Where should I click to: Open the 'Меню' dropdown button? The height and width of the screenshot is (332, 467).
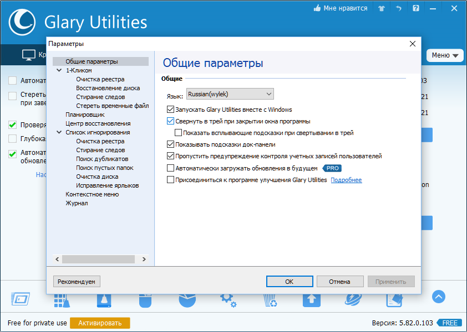point(445,55)
